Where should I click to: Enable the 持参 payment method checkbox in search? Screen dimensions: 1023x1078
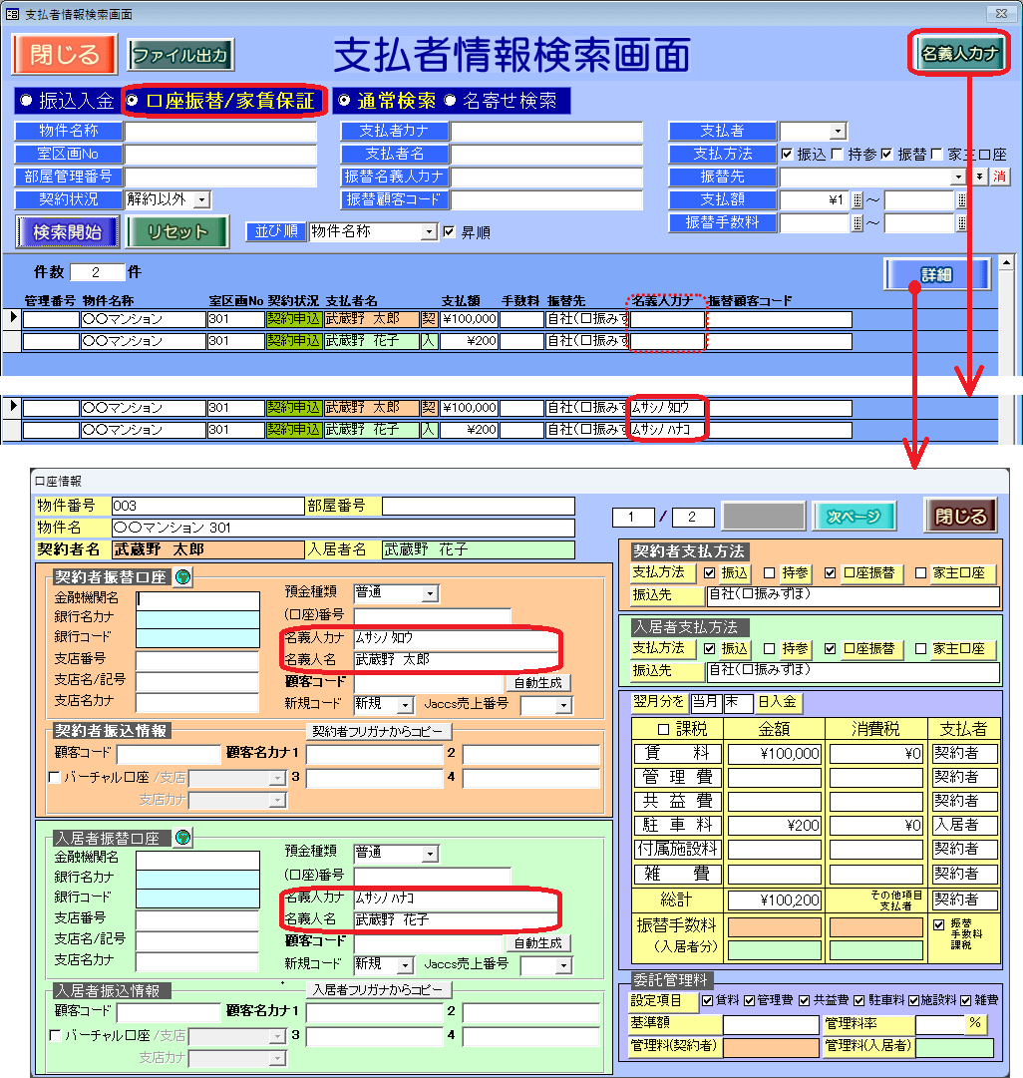pos(838,155)
